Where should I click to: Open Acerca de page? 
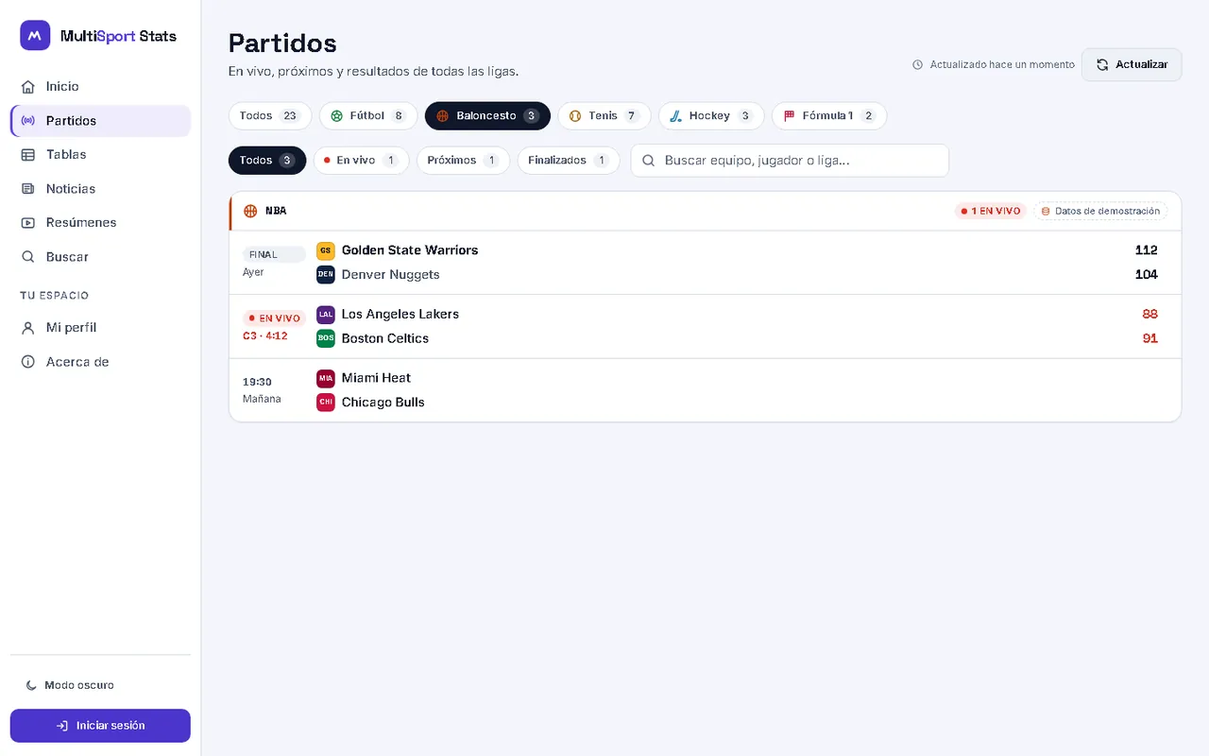(x=100, y=361)
